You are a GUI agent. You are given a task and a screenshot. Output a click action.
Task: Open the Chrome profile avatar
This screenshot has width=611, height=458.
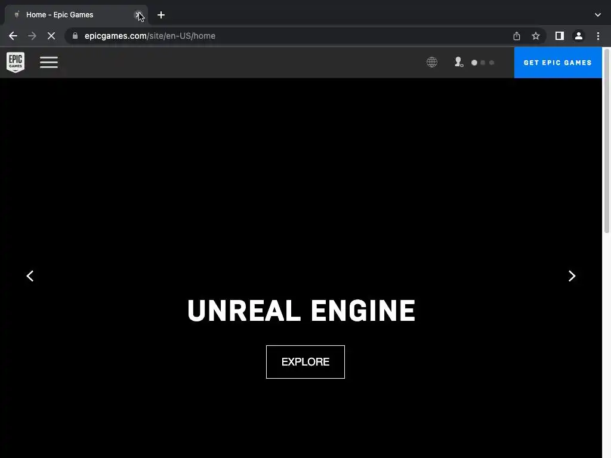click(579, 36)
